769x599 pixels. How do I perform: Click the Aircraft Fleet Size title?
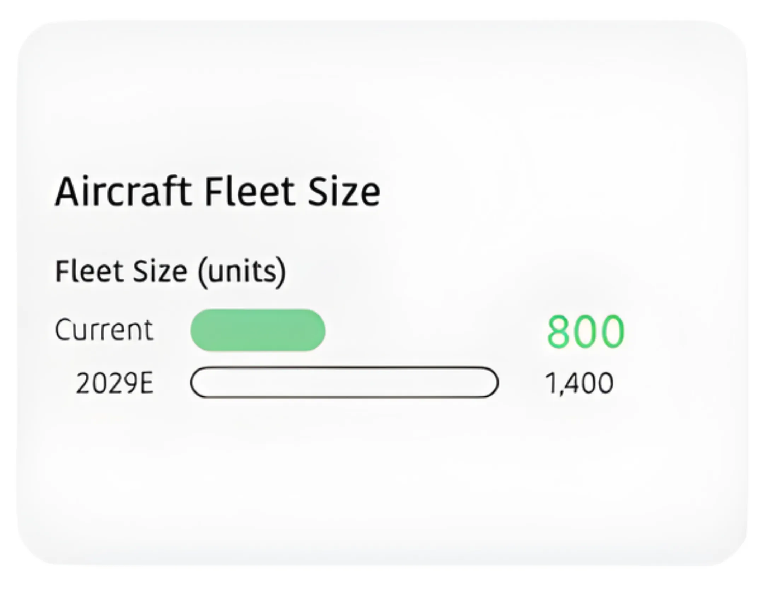pyautogui.click(x=217, y=192)
